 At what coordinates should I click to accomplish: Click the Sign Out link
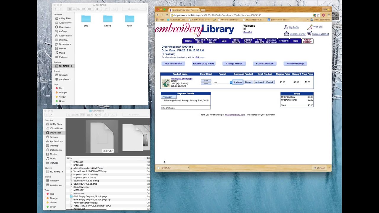[x=248, y=32]
